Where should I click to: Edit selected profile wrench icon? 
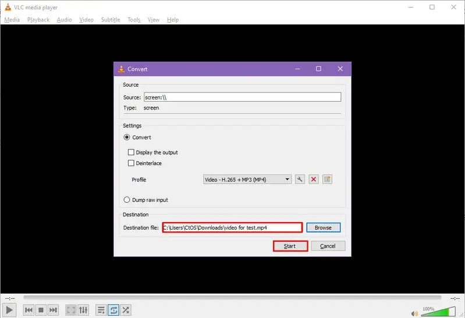tap(300, 179)
